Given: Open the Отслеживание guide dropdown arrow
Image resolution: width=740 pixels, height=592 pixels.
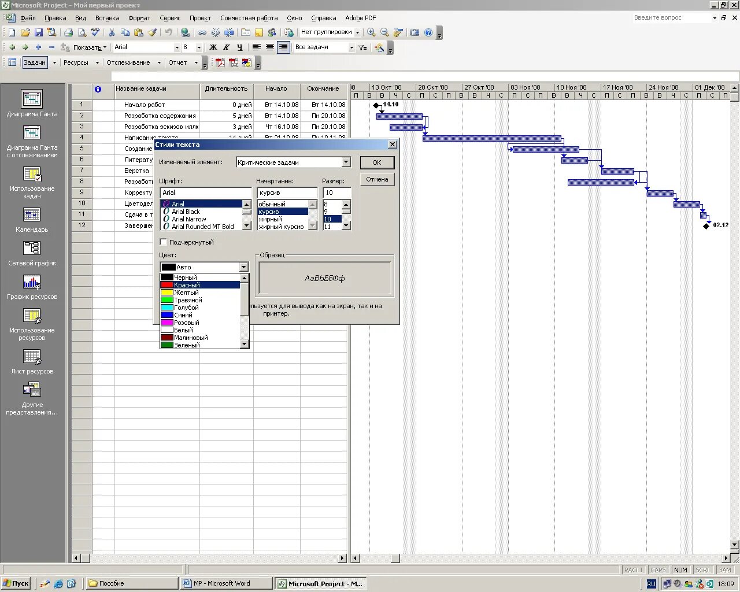Looking at the screenshot, I should point(159,62).
